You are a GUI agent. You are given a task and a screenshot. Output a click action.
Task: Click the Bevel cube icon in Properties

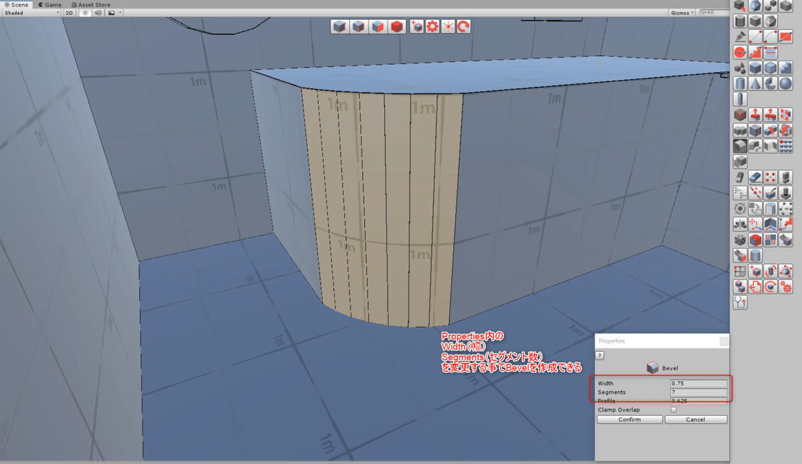point(653,368)
